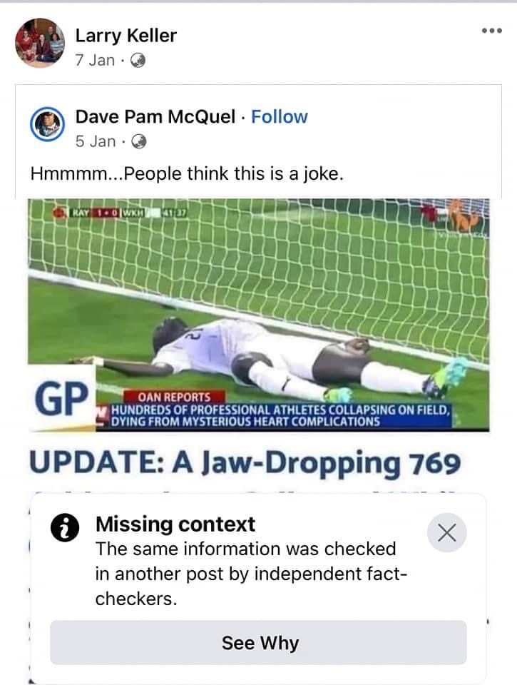The image size is (517, 685).
Task: Click the 5 Jan shared post timestamp
Action: point(95,141)
